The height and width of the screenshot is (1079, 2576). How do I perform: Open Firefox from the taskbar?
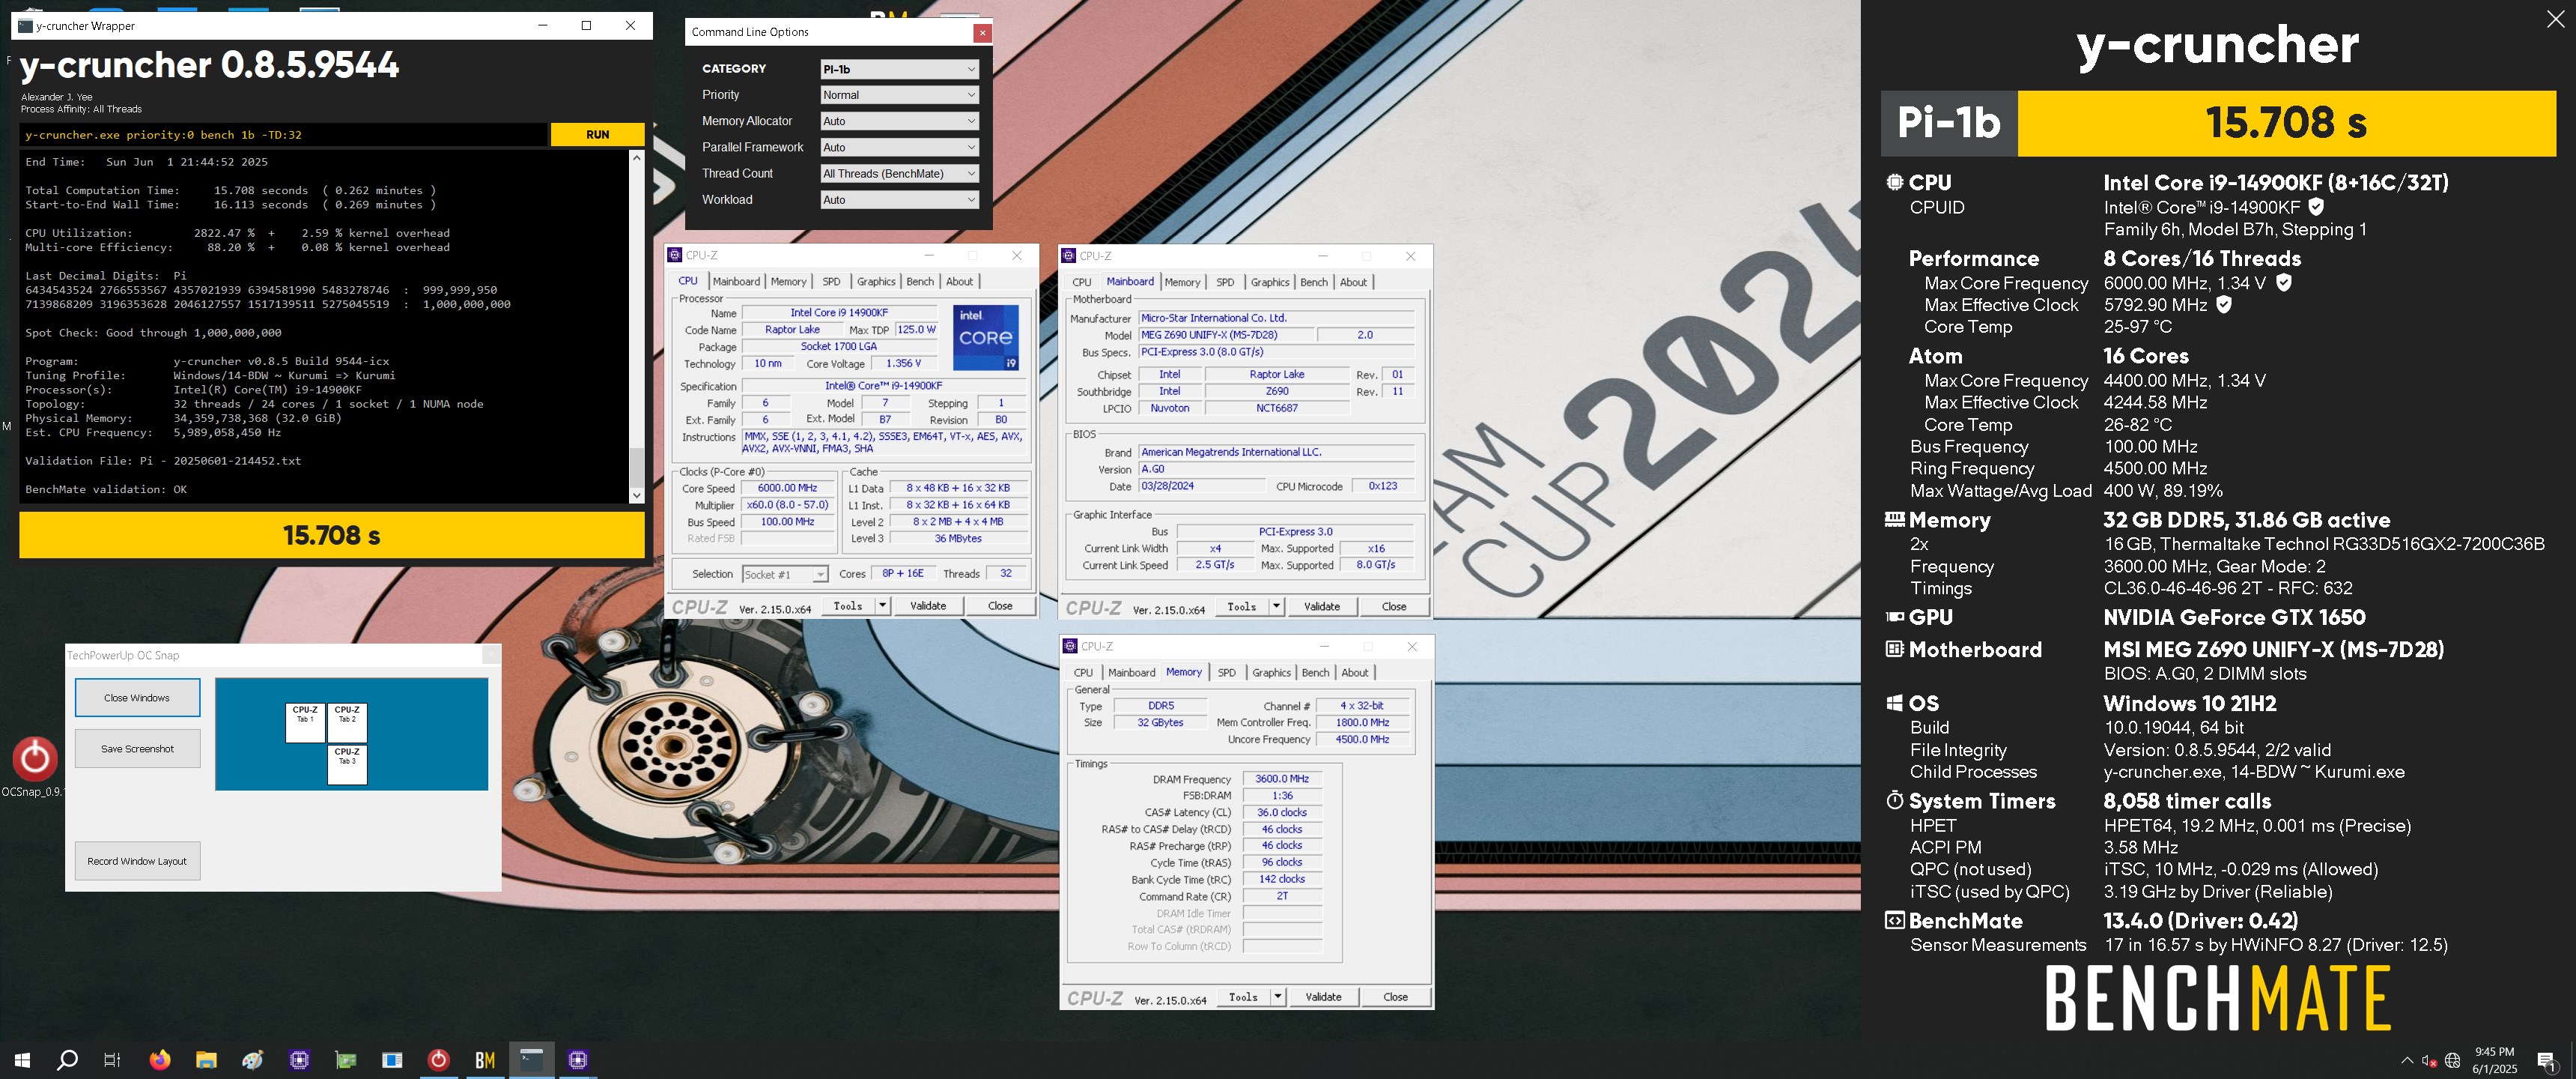pyautogui.click(x=160, y=1059)
